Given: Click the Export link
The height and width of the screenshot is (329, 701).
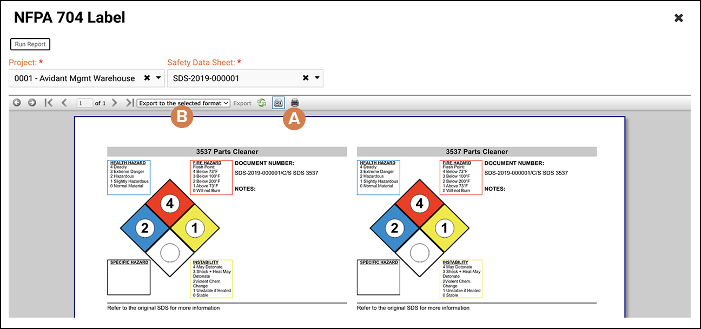Looking at the screenshot, I should pyautogui.click(x=242, y=103).
